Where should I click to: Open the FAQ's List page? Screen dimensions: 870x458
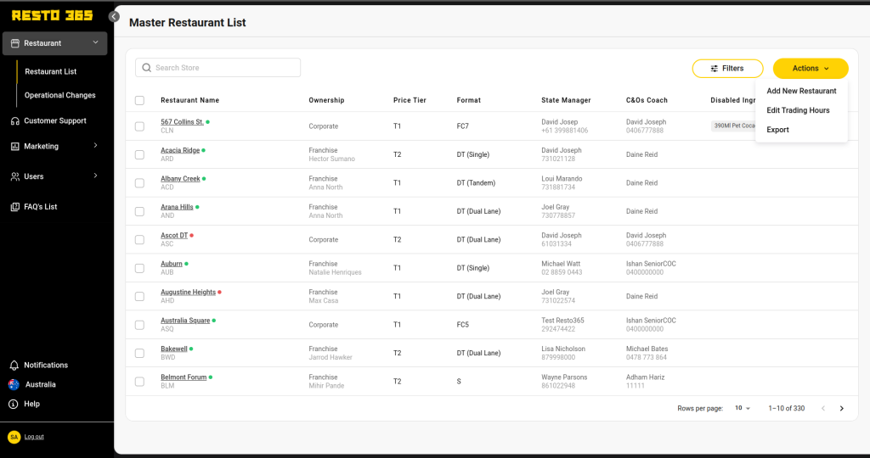coord(41,207)
